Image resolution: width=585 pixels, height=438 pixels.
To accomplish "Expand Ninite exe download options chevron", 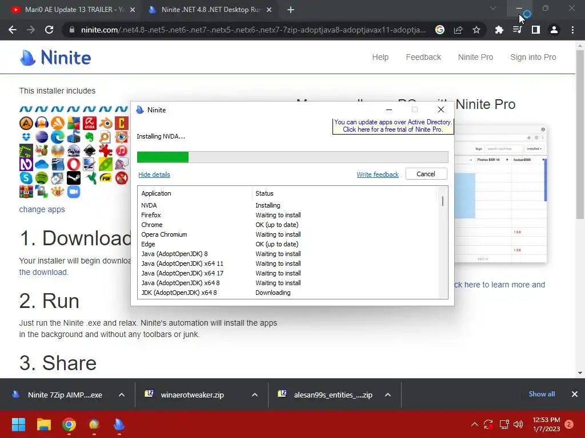I will (122, 395).
